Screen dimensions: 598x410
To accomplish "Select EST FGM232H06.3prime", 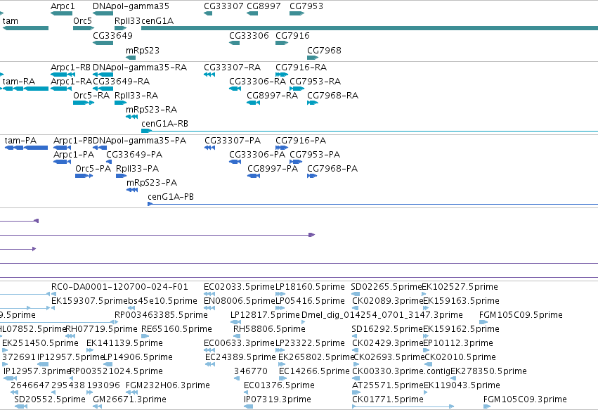I will 168,385.
